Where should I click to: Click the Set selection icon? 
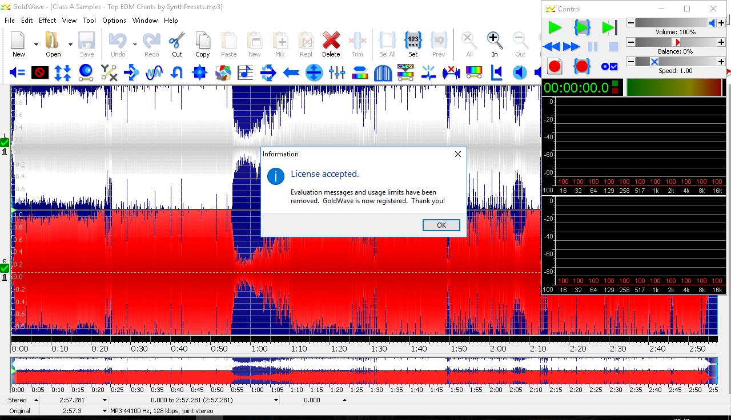pos(413,41)
